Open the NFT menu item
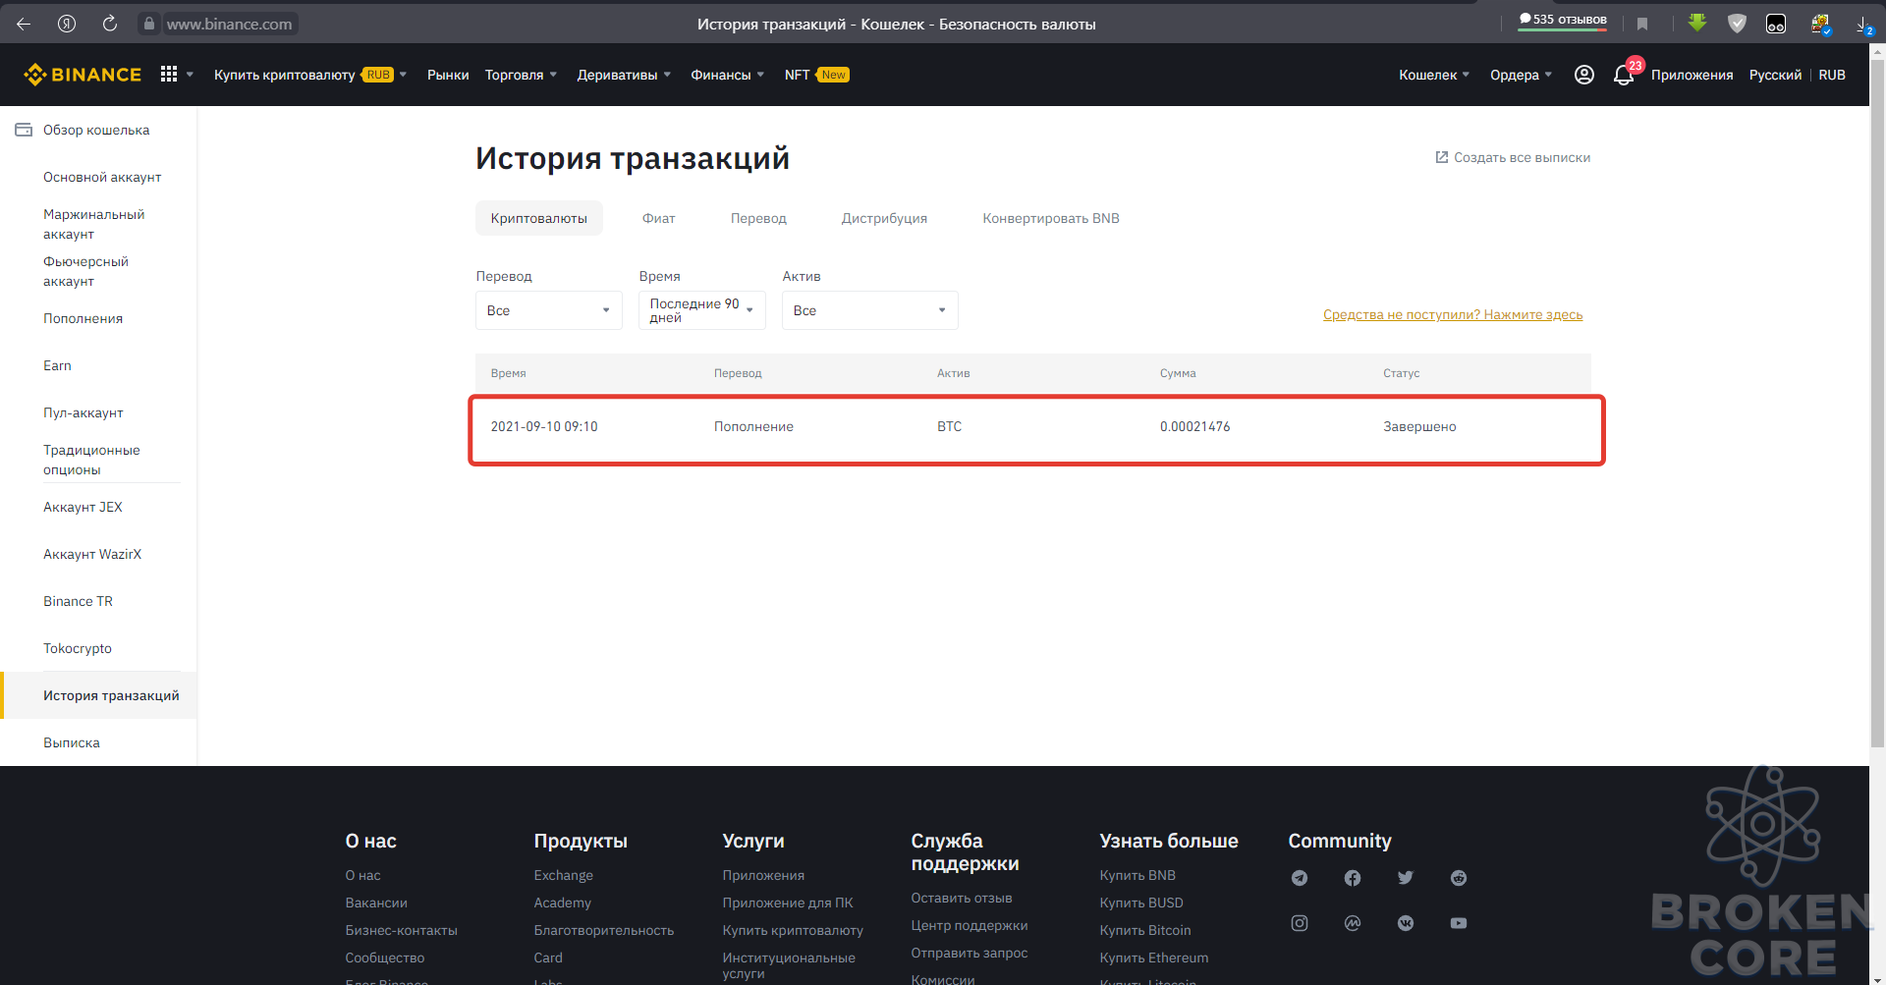Viewport: 1886px width, 985px height. coord(816,75)
